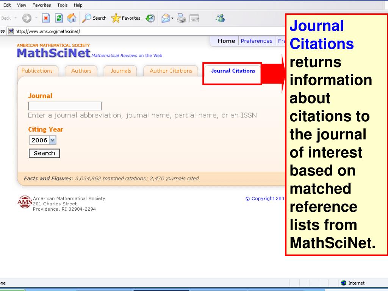The width and height of the screenshot is (388, 291).
Task: Click the 'Enter a journal abbreviation' hint text
Action: click(x=142, y=115)
